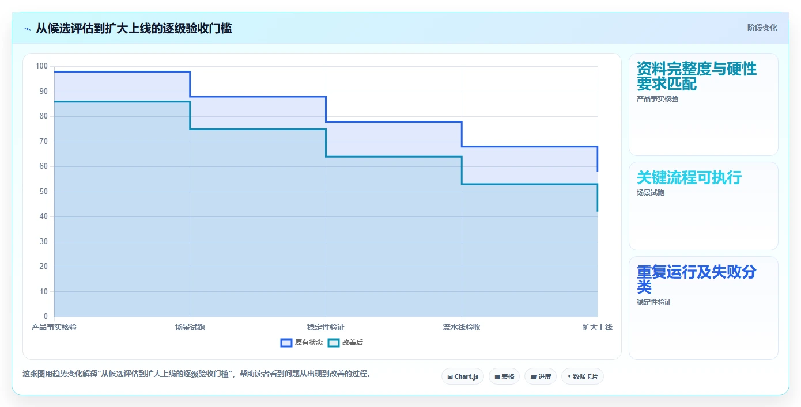Image resolution: width=801 pixels, height=407 pixels.
Task: Toggle the 原有状态 legend entry
Action: tap(301, 343)
